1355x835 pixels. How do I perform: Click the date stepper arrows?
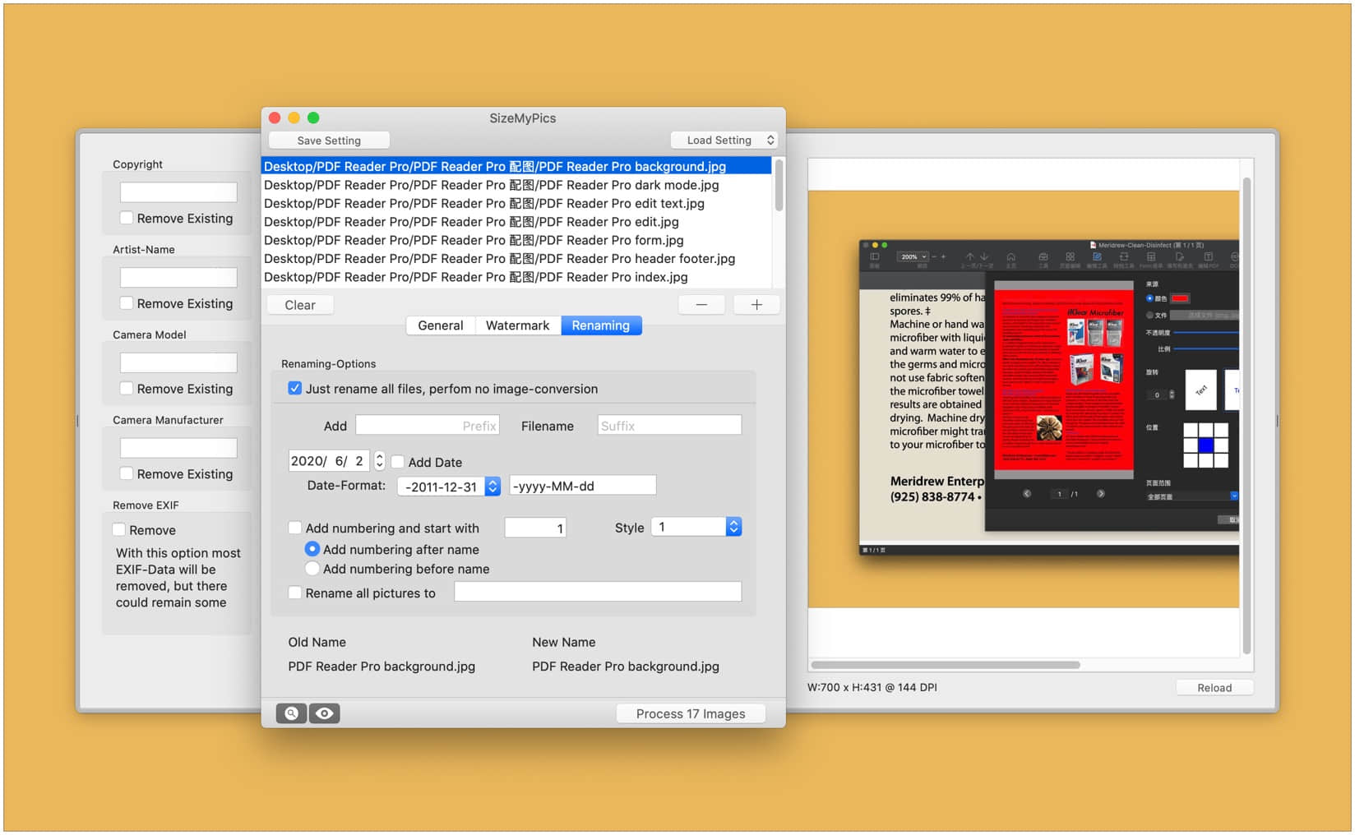tap(379, 461)
